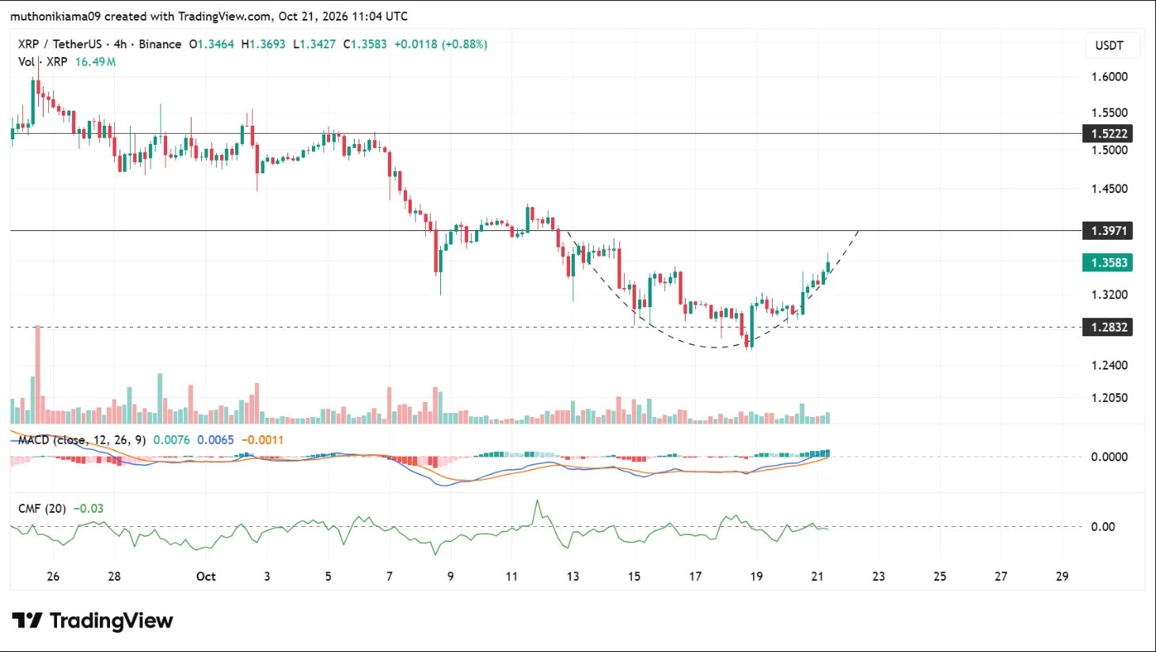Click the 1.2050 price scale label
1156x652 pixels.
tap(1109, 398)
